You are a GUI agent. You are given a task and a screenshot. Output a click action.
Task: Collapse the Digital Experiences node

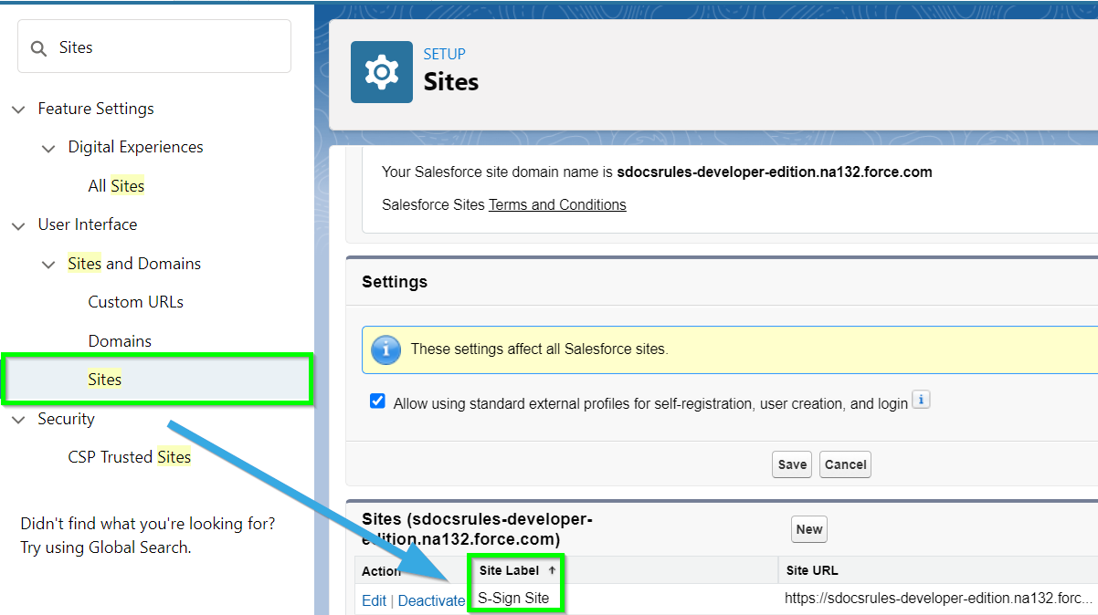tap(48, 148)
